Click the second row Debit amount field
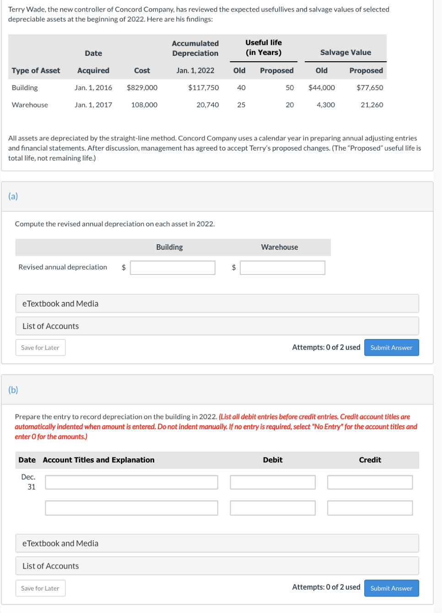The image size is (442, 613). tap(273, 508)
